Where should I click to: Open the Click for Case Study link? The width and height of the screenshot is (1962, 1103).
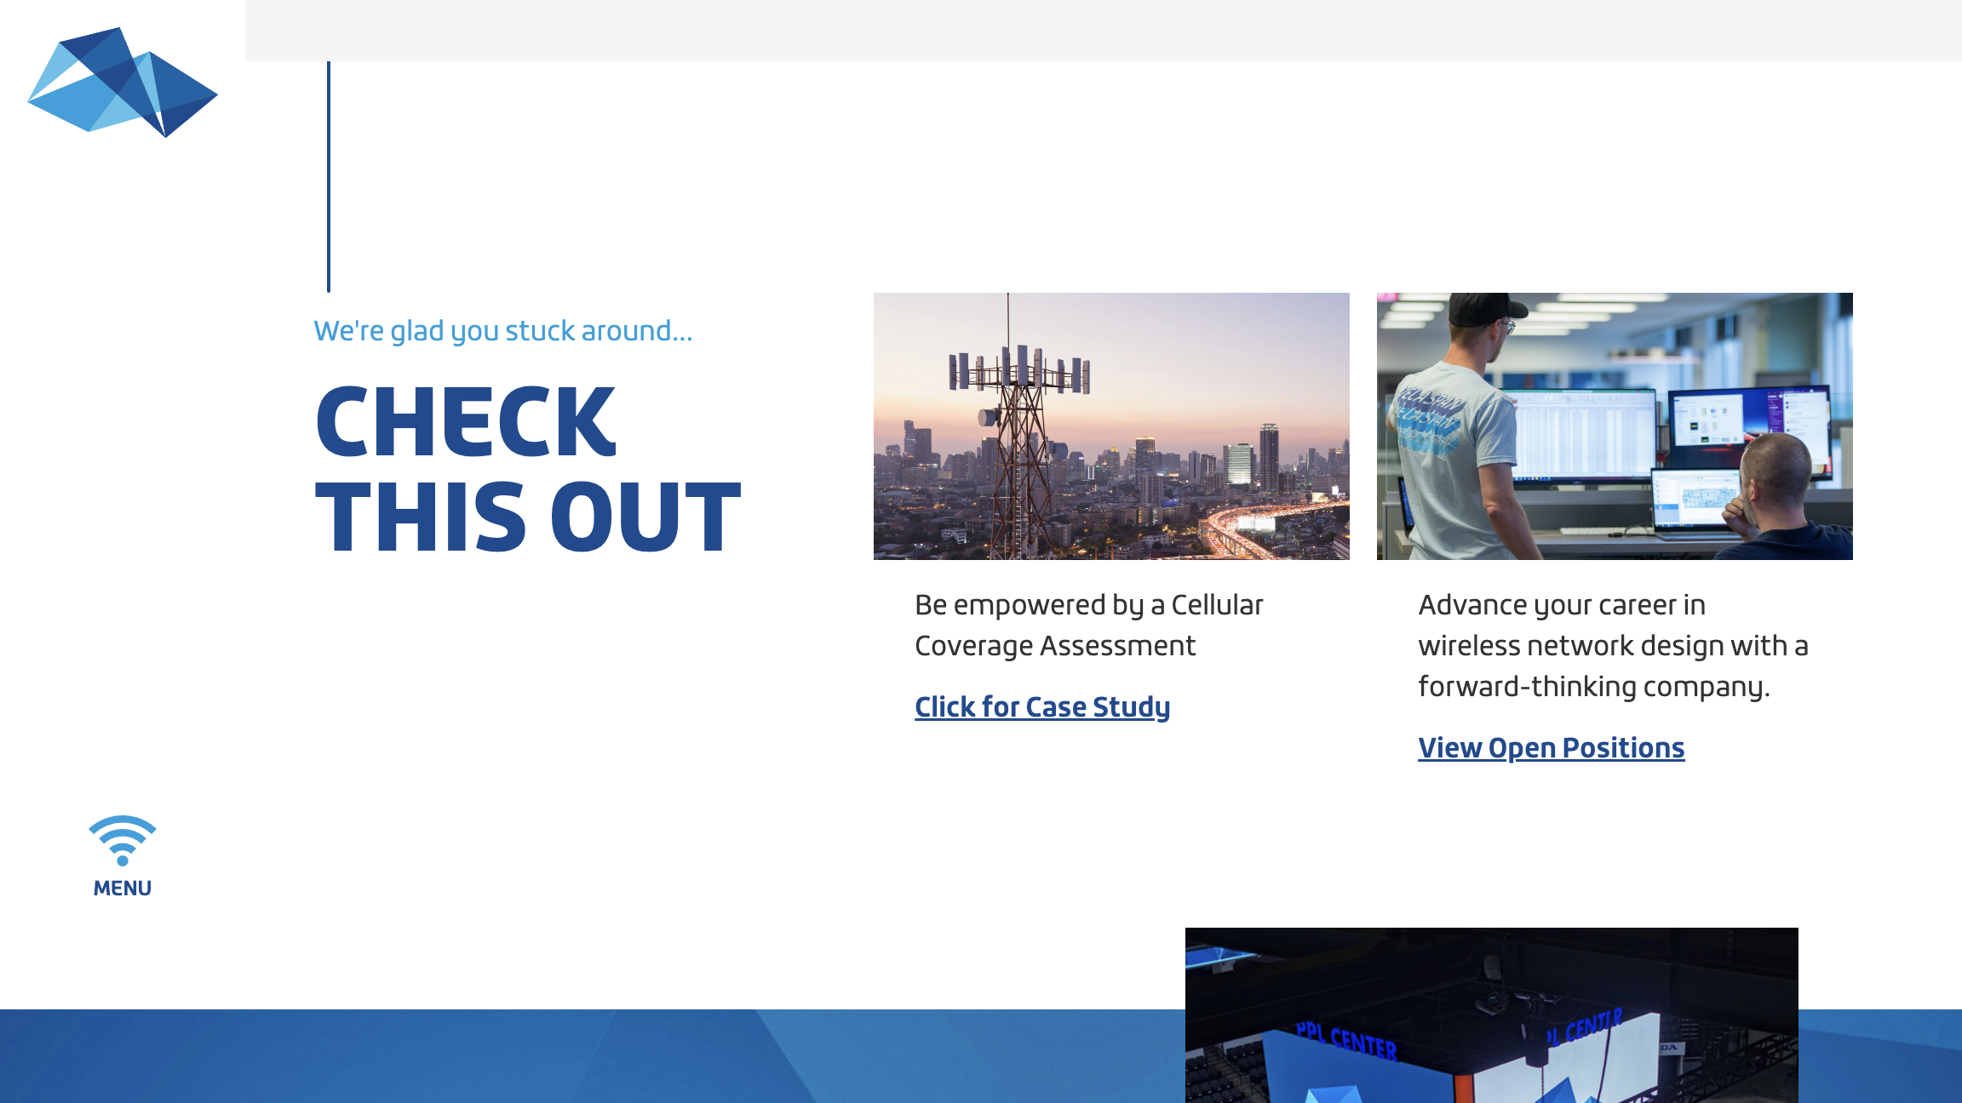pos(1041,706)
